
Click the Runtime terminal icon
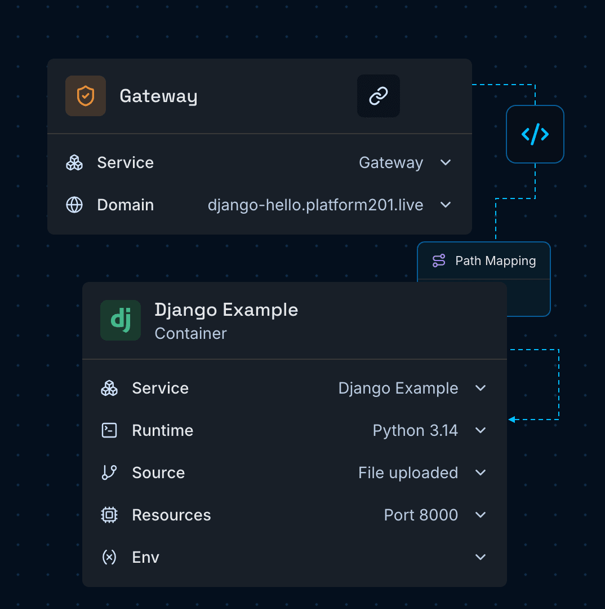point(109,430)
